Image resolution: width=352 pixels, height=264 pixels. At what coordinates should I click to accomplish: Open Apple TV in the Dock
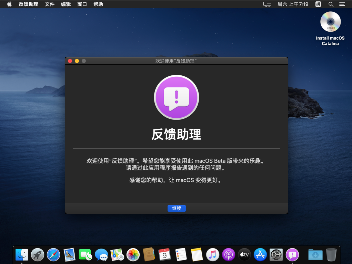tap(244, 255)
